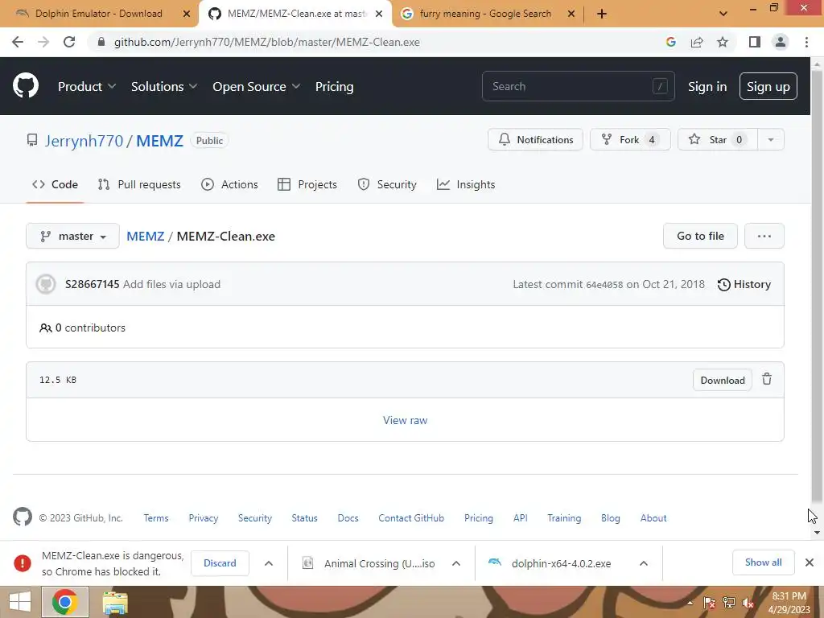
Task: Bookmark this page with star icon
Action: pos(723,42)
